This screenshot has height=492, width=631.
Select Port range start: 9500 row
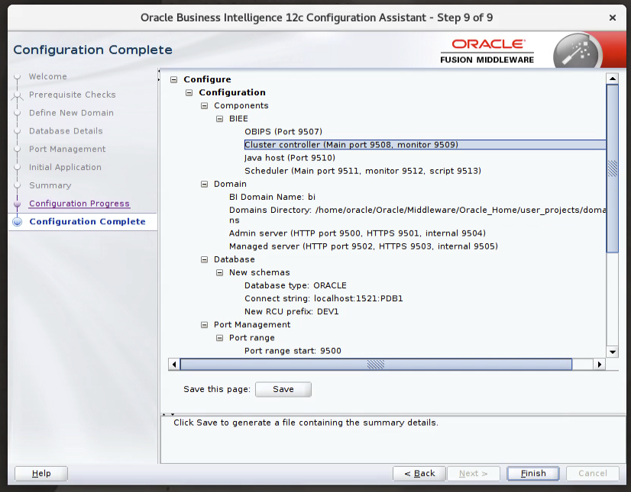[293, 351]
